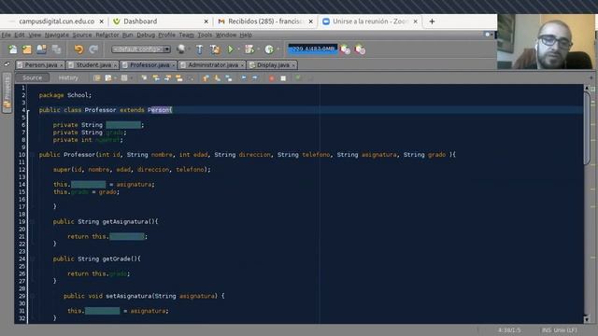Click the Find Selection icon in editor toolbar
The height and width of the screenshot is (336, 598).
(144, 77)
